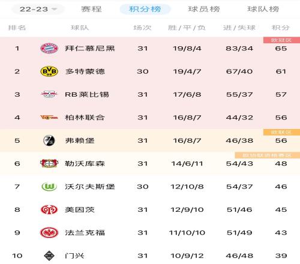Tap the RB Leipzig crest
This screenshot has width=300, height=264.
pos(49,94)
